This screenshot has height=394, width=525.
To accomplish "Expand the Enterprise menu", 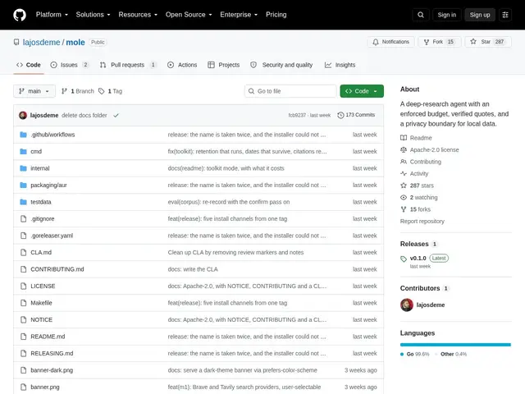I will pyautogui.click(x=239, y=15).
